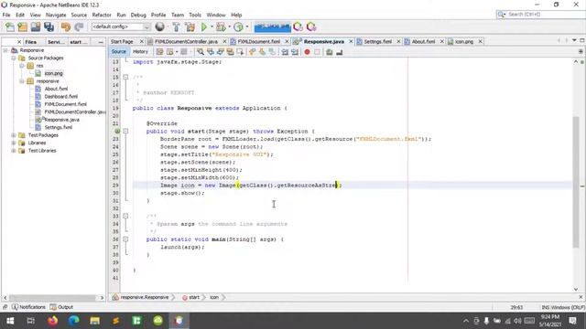
Task: Click the Shift Line Right icon
Action: coord(295,52)
